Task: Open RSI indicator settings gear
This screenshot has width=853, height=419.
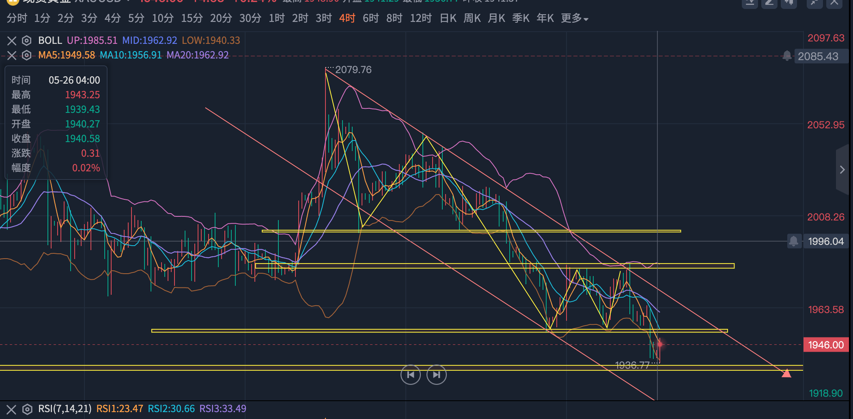Action: click(27, 409)
